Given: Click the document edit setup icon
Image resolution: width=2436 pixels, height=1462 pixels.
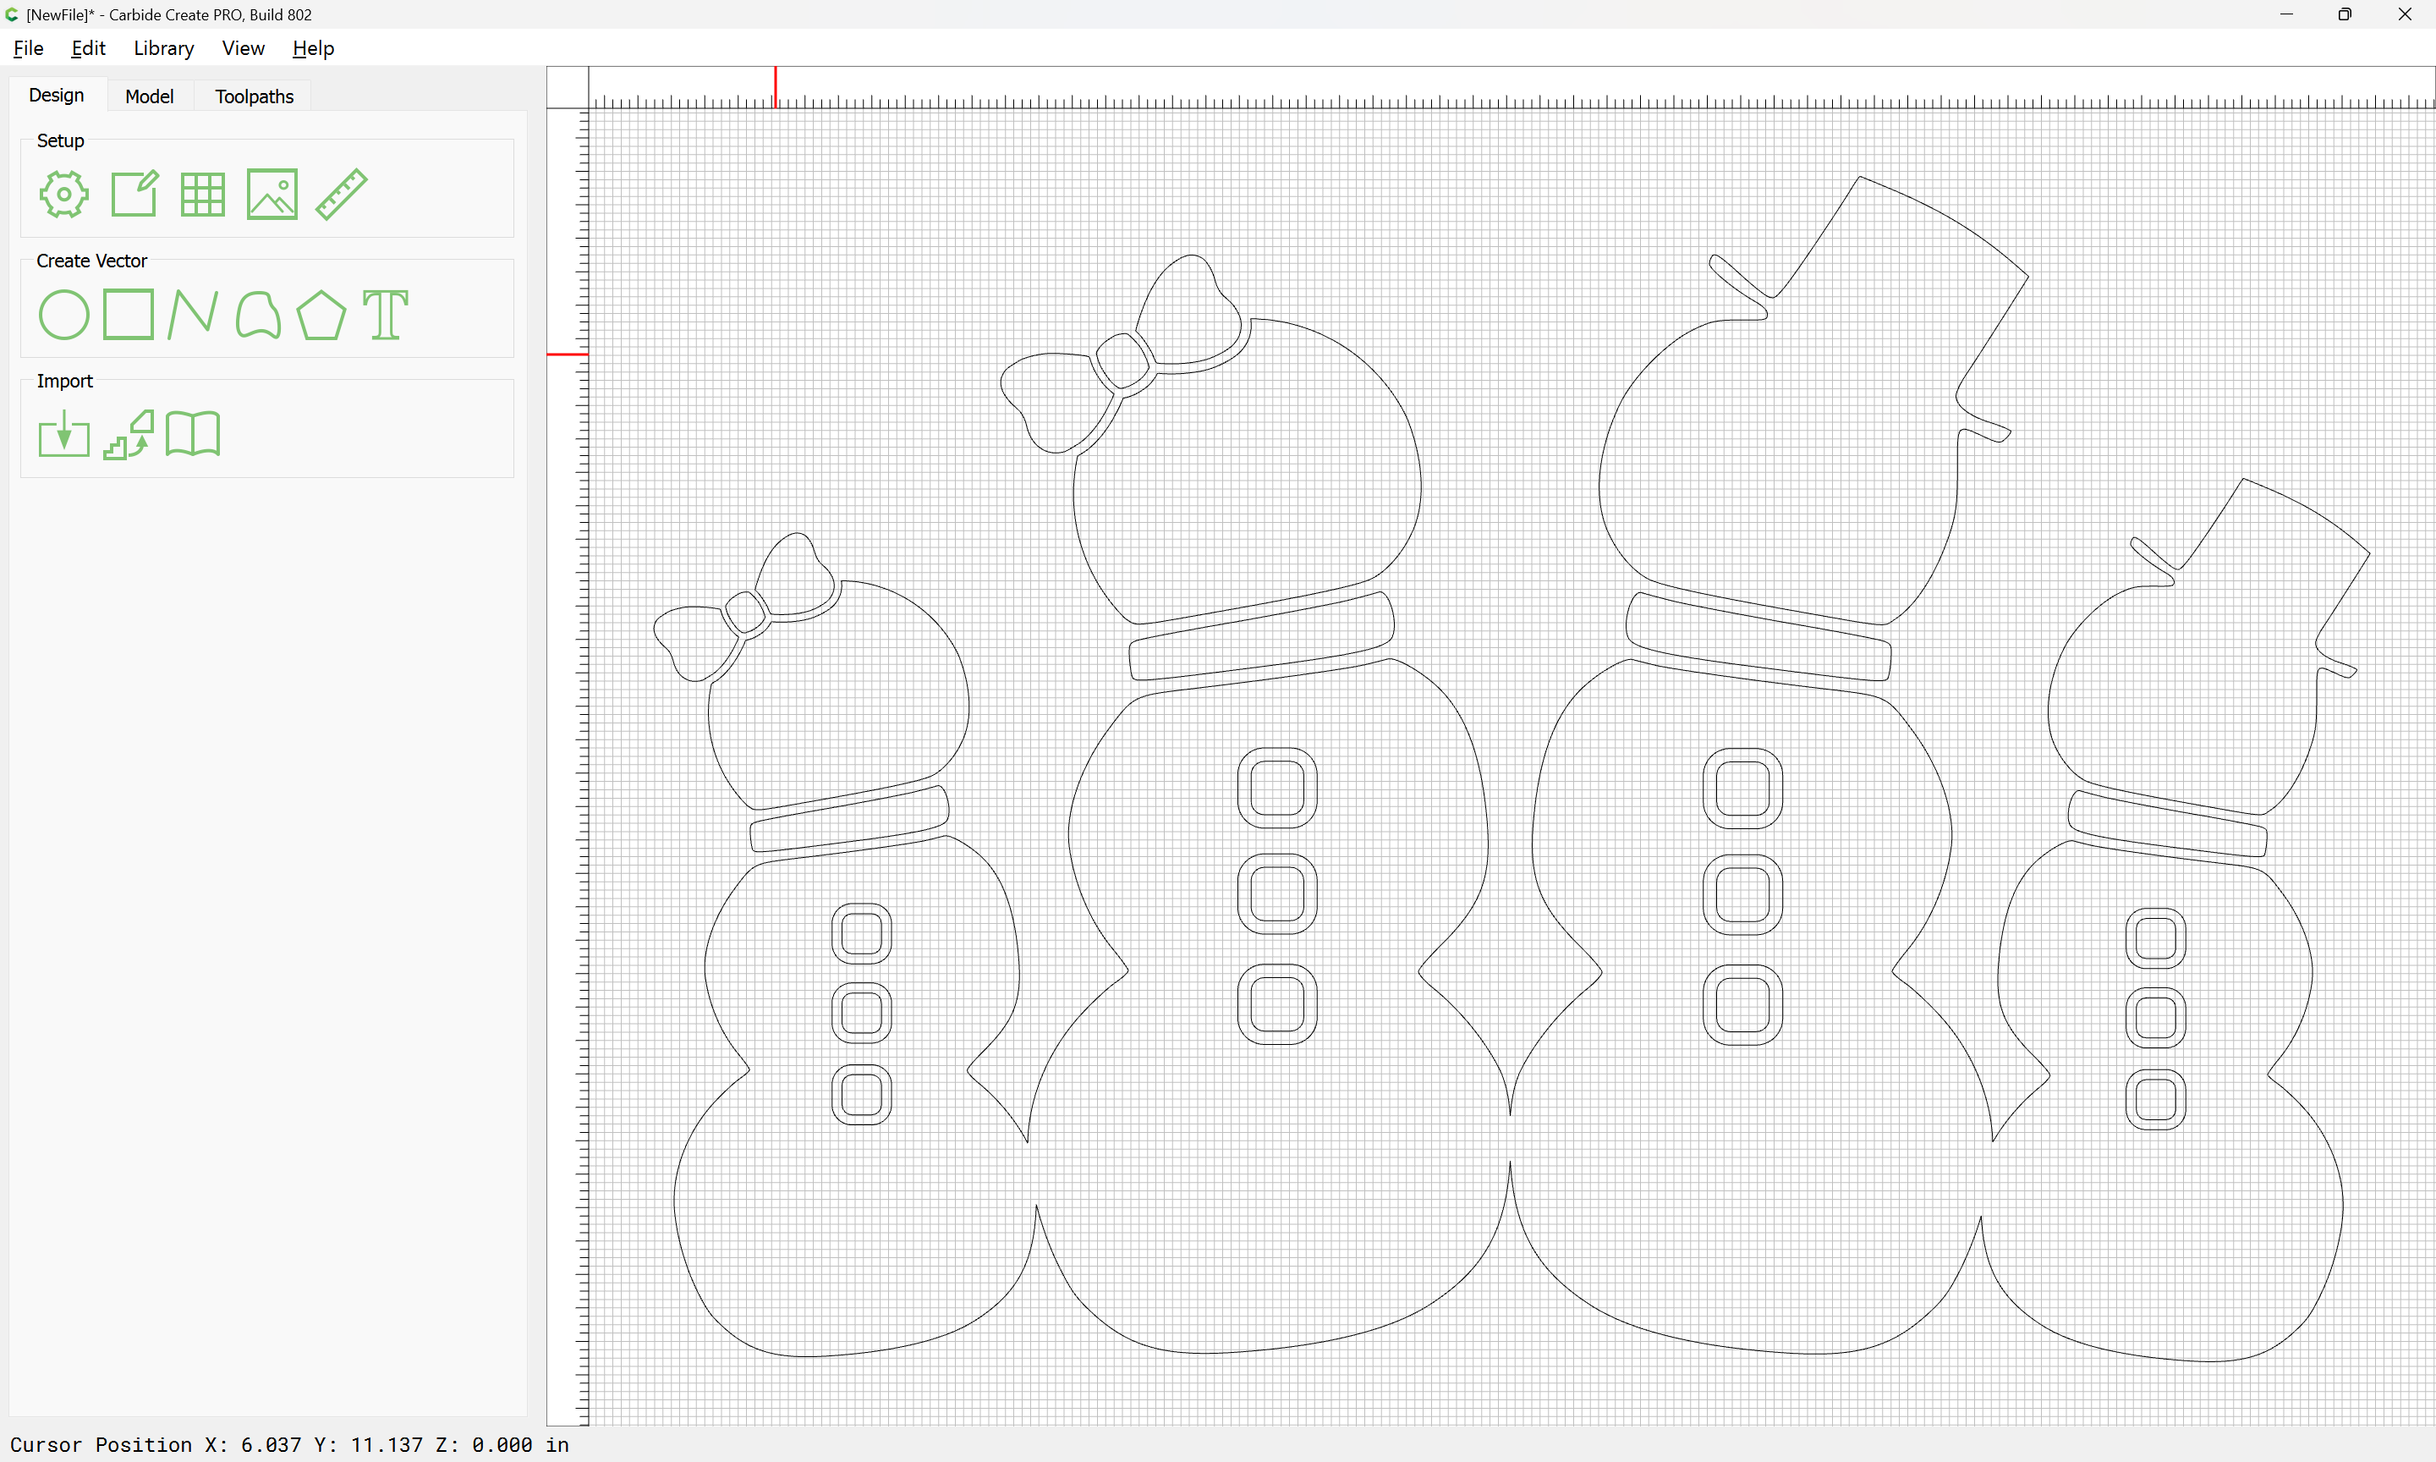Looking at the screenshot, I should coord(134,193).
